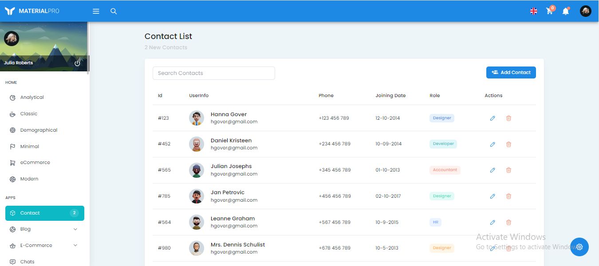Click Leanne Graham's avatar
599x266 pixels.
(x=197, y=222)
